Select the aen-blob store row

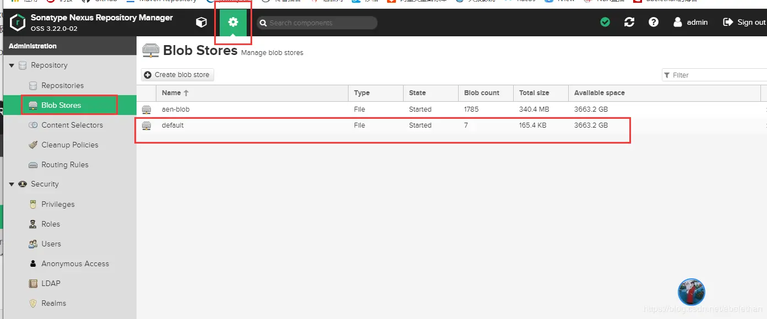tap(452, 109)
